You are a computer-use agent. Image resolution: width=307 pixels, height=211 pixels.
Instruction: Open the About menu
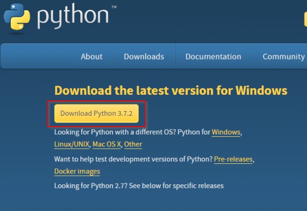tap(92, 57)
